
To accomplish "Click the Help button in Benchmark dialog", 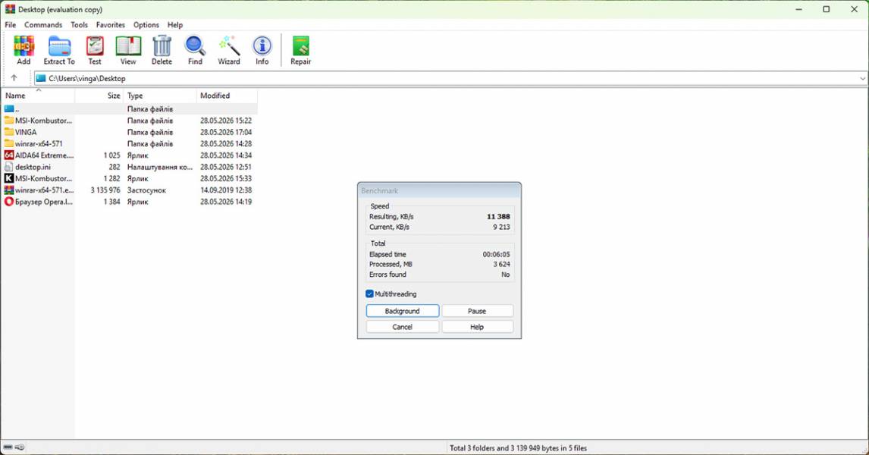I will [x=477, y=327].
